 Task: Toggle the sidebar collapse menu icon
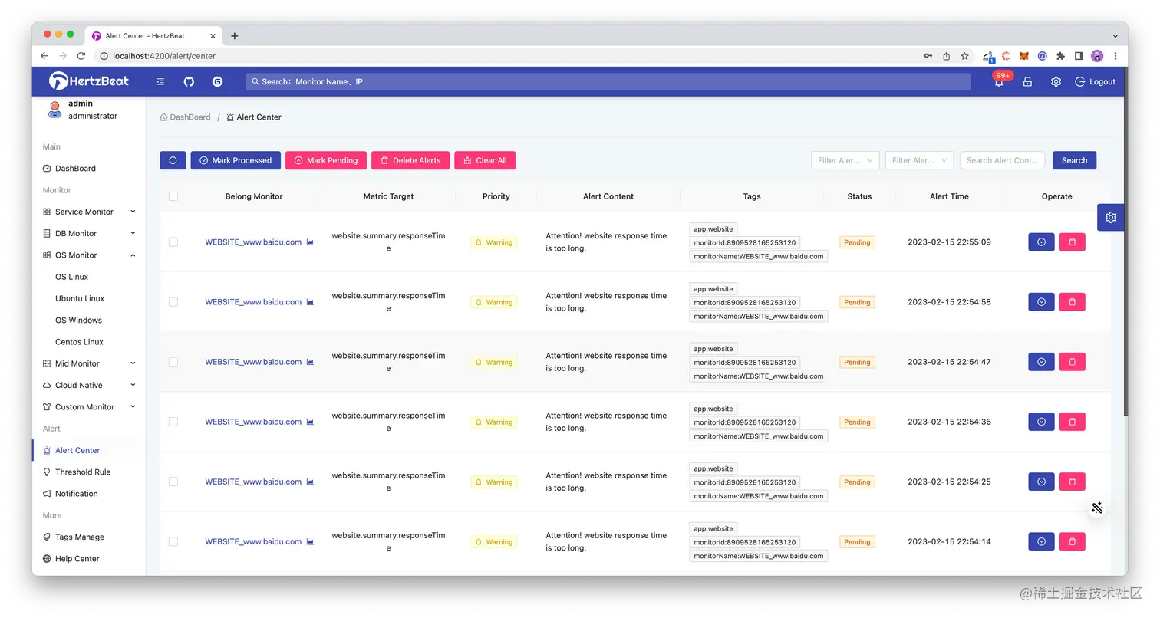pos(160,81)
